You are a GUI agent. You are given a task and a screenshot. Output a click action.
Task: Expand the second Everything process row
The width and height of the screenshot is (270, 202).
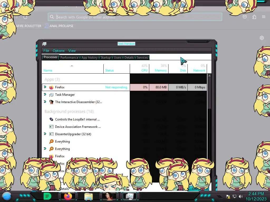[x=45, y=149]
